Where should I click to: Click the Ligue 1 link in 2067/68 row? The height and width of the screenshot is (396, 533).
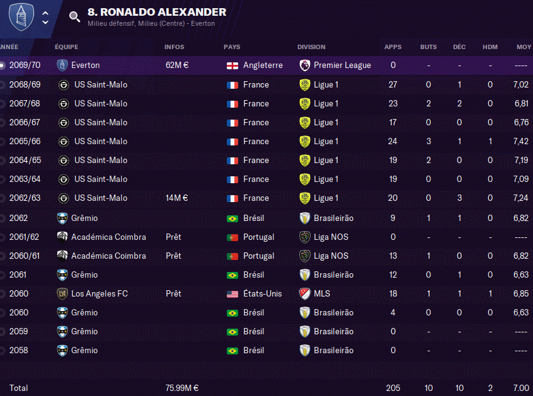(326, 104)
